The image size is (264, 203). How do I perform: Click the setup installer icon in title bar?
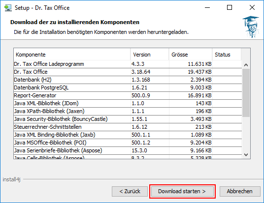(8, 8)
